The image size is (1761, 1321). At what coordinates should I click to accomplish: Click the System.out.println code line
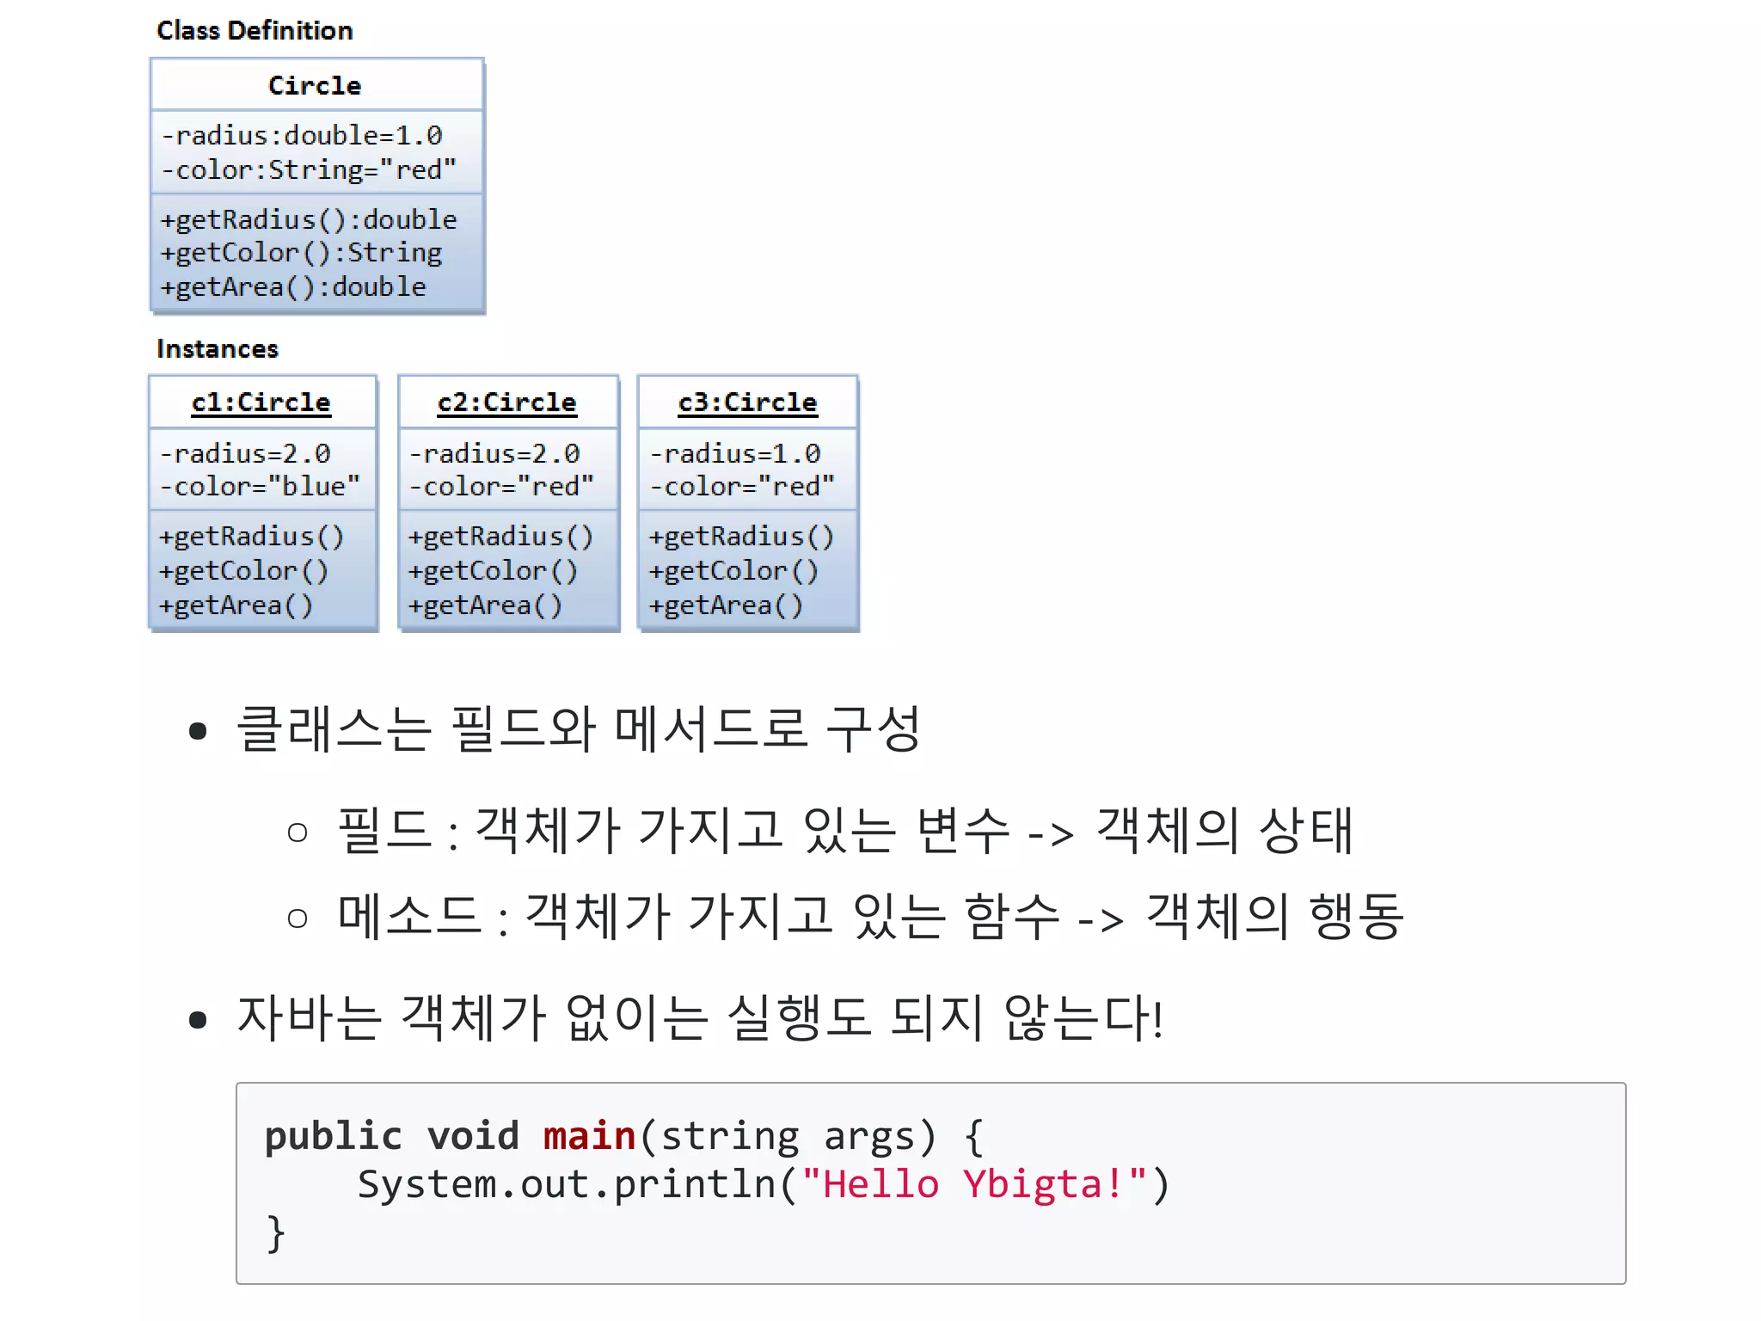click(764, 1185)
